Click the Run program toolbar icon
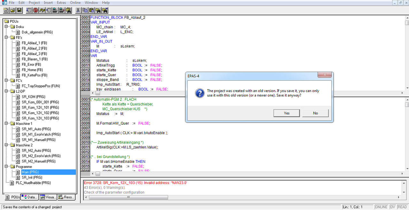409x210 pixels. 29,10
